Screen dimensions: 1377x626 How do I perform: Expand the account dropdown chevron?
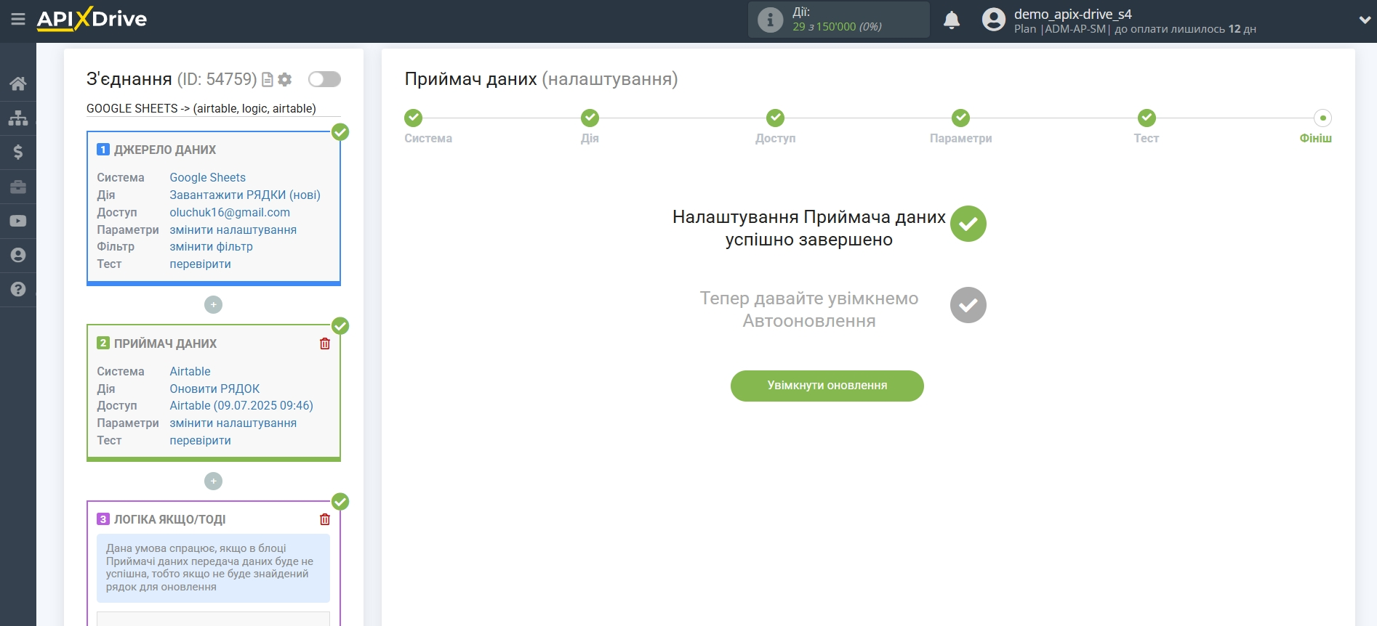coord(1365,20)
